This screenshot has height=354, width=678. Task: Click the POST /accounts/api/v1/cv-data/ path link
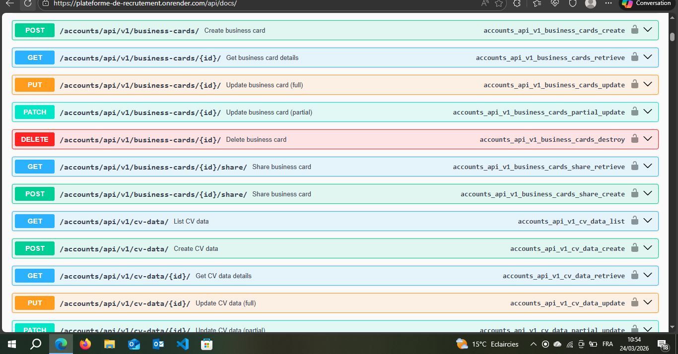click(x=114, y=249)
